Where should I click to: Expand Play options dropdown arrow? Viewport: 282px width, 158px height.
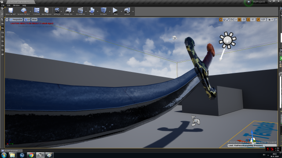[x=122, y=12]
